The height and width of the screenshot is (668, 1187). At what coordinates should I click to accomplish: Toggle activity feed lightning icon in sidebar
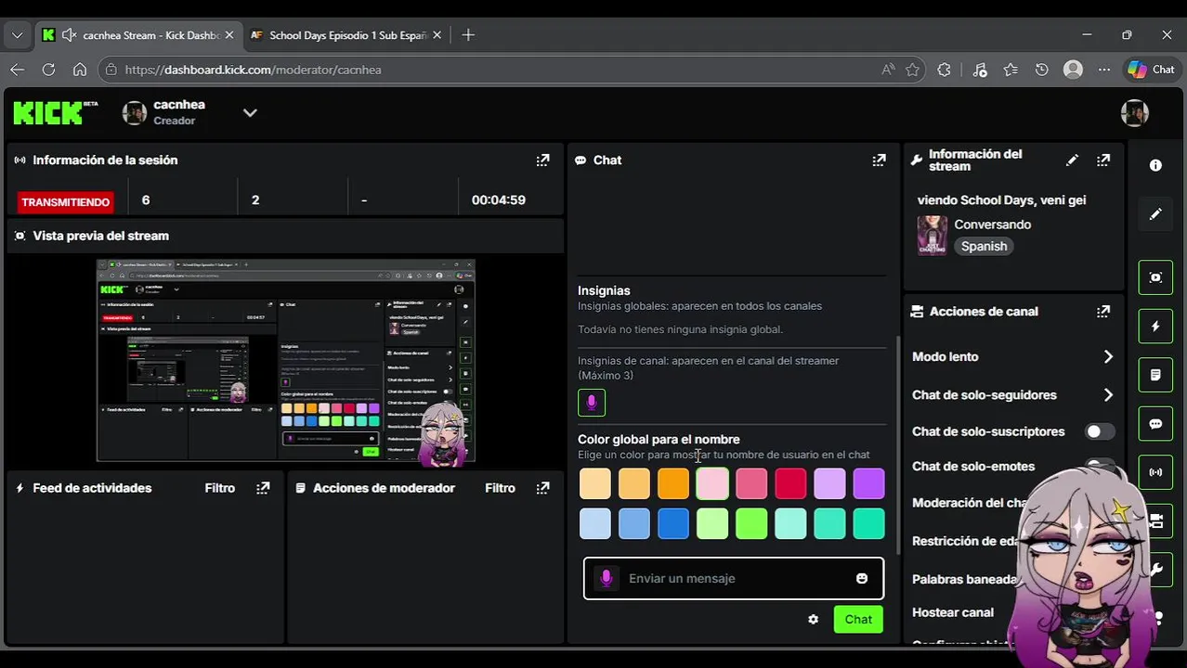pyautogui.click(x=1155, y=327)
